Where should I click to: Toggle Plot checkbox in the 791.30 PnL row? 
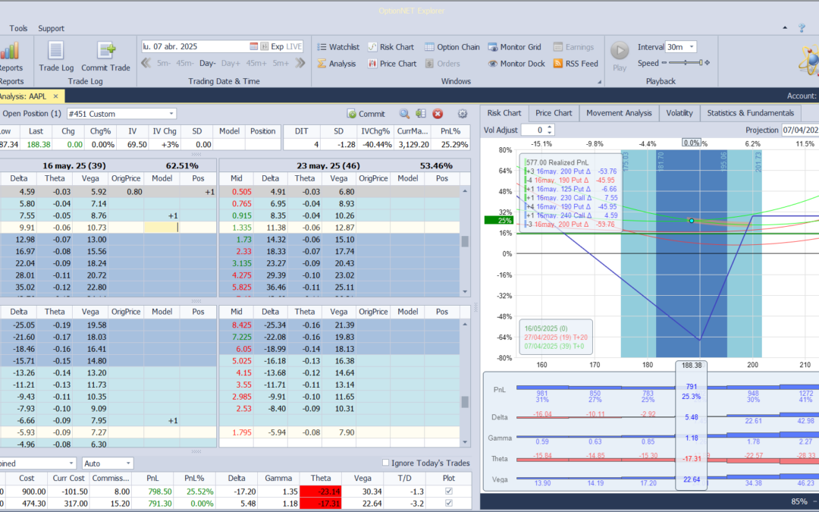coord(449,503)
